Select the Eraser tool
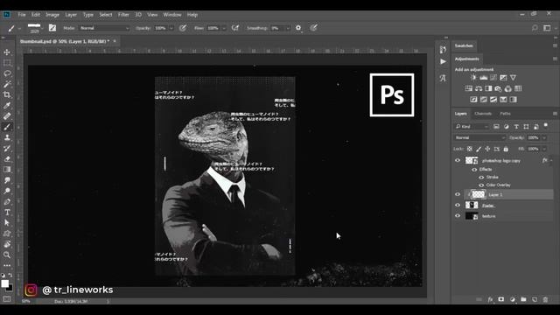The height and width of the screenshot is (315, 560). 7,159
